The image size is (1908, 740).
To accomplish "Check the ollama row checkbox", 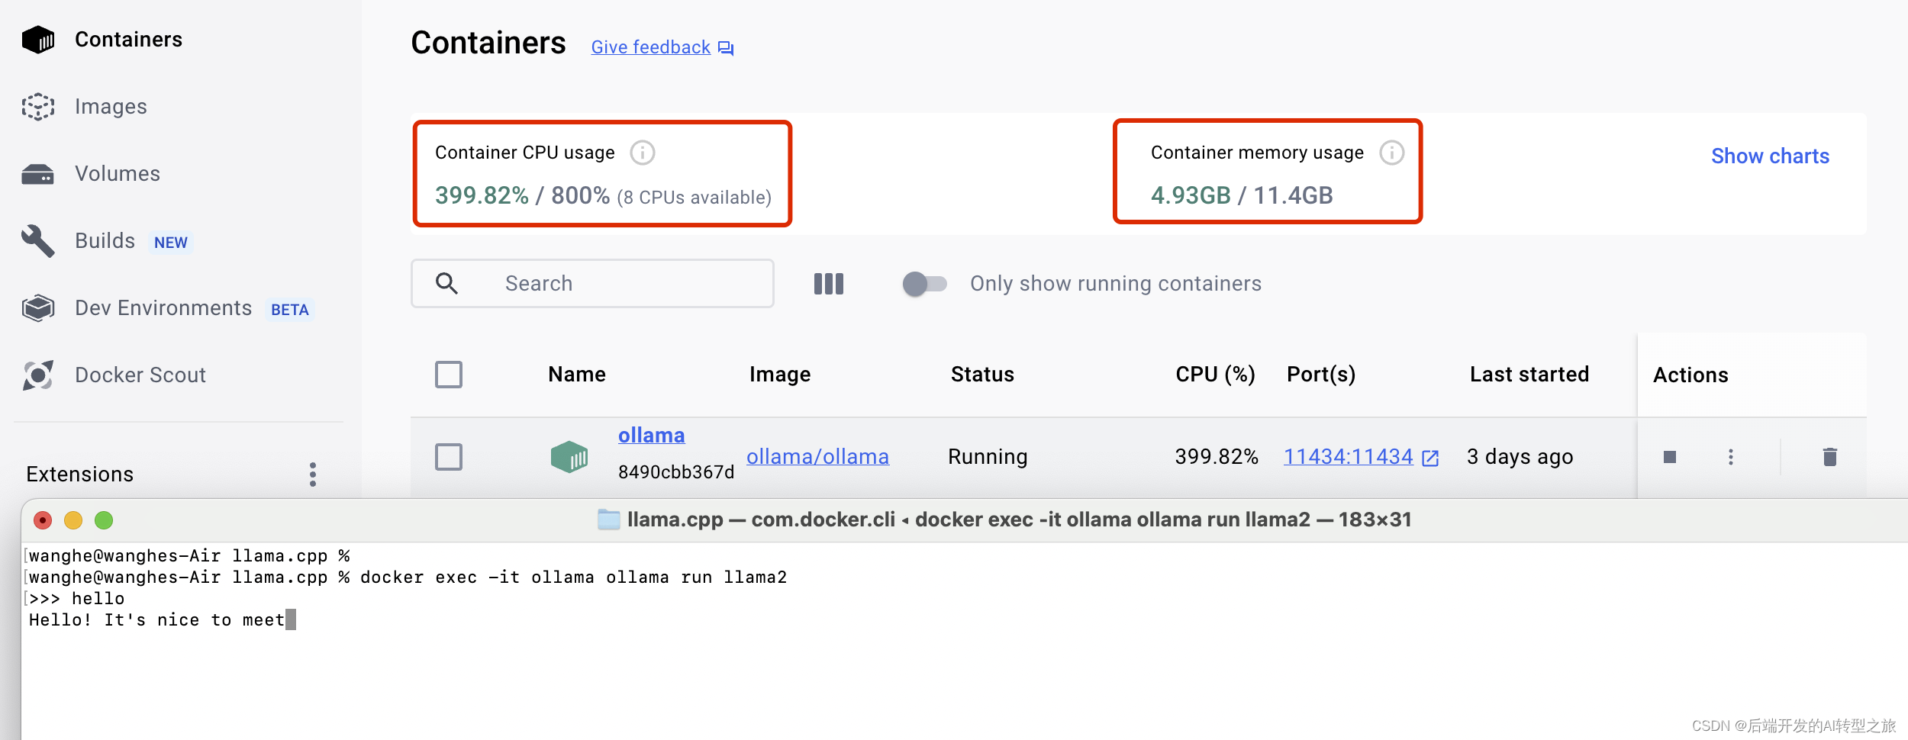I will coord(449,457).
